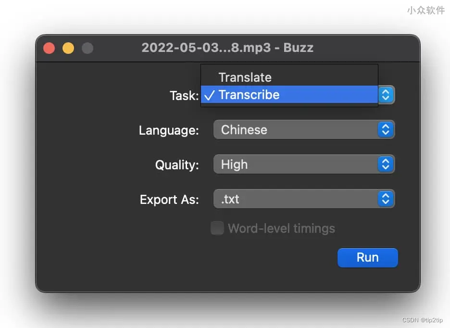Open the Export As dropdown showing .txt
Viewport: 450px width, 328px height.
coord(304,199)
